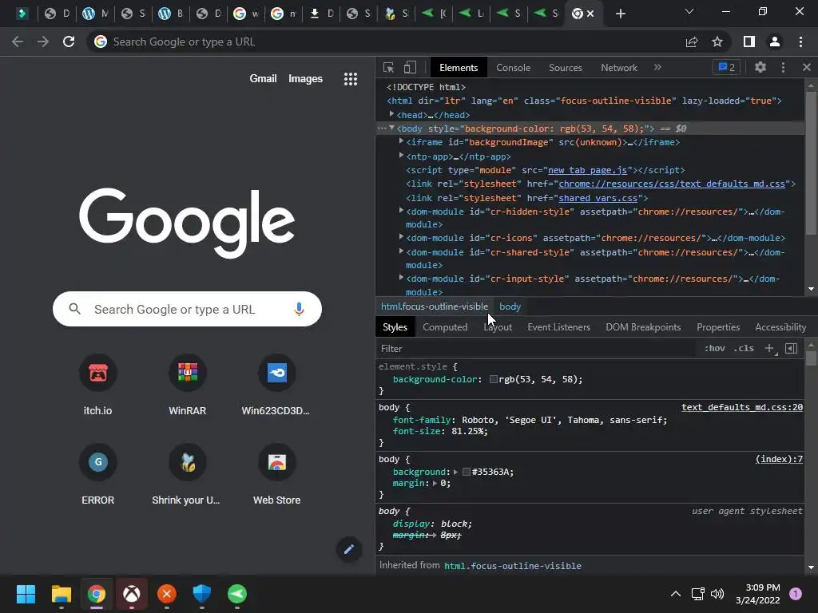
Task: Open File Explorer from the taskbar
Action: point(62,594)
